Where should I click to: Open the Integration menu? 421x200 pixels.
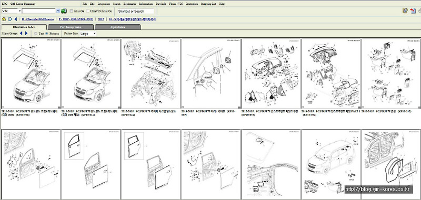104,4
